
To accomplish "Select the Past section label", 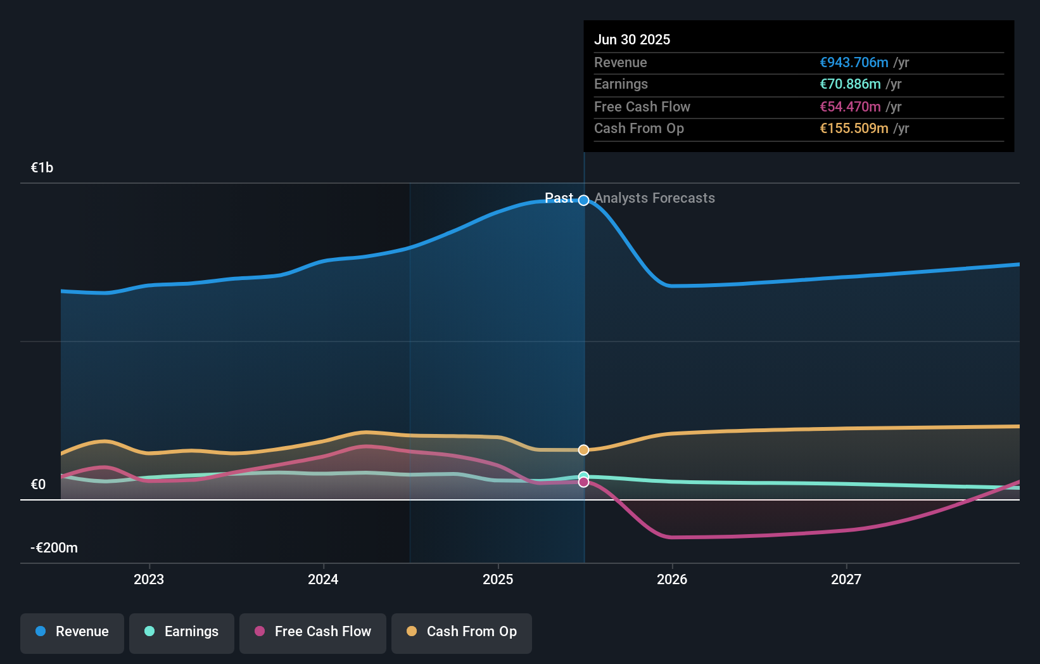I will point(559,198).
